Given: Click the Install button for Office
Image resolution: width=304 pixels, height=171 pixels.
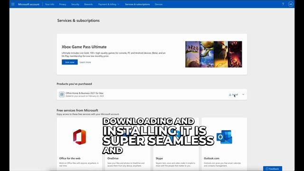Looking at the screenshot, I should [x=233, y=95].
